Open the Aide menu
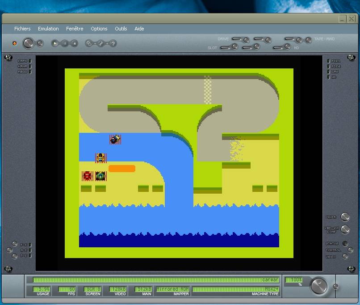360x305 pixels. click(x=139, y=29)
